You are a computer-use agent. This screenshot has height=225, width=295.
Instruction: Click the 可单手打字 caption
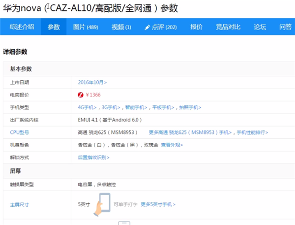pos(125,204)
